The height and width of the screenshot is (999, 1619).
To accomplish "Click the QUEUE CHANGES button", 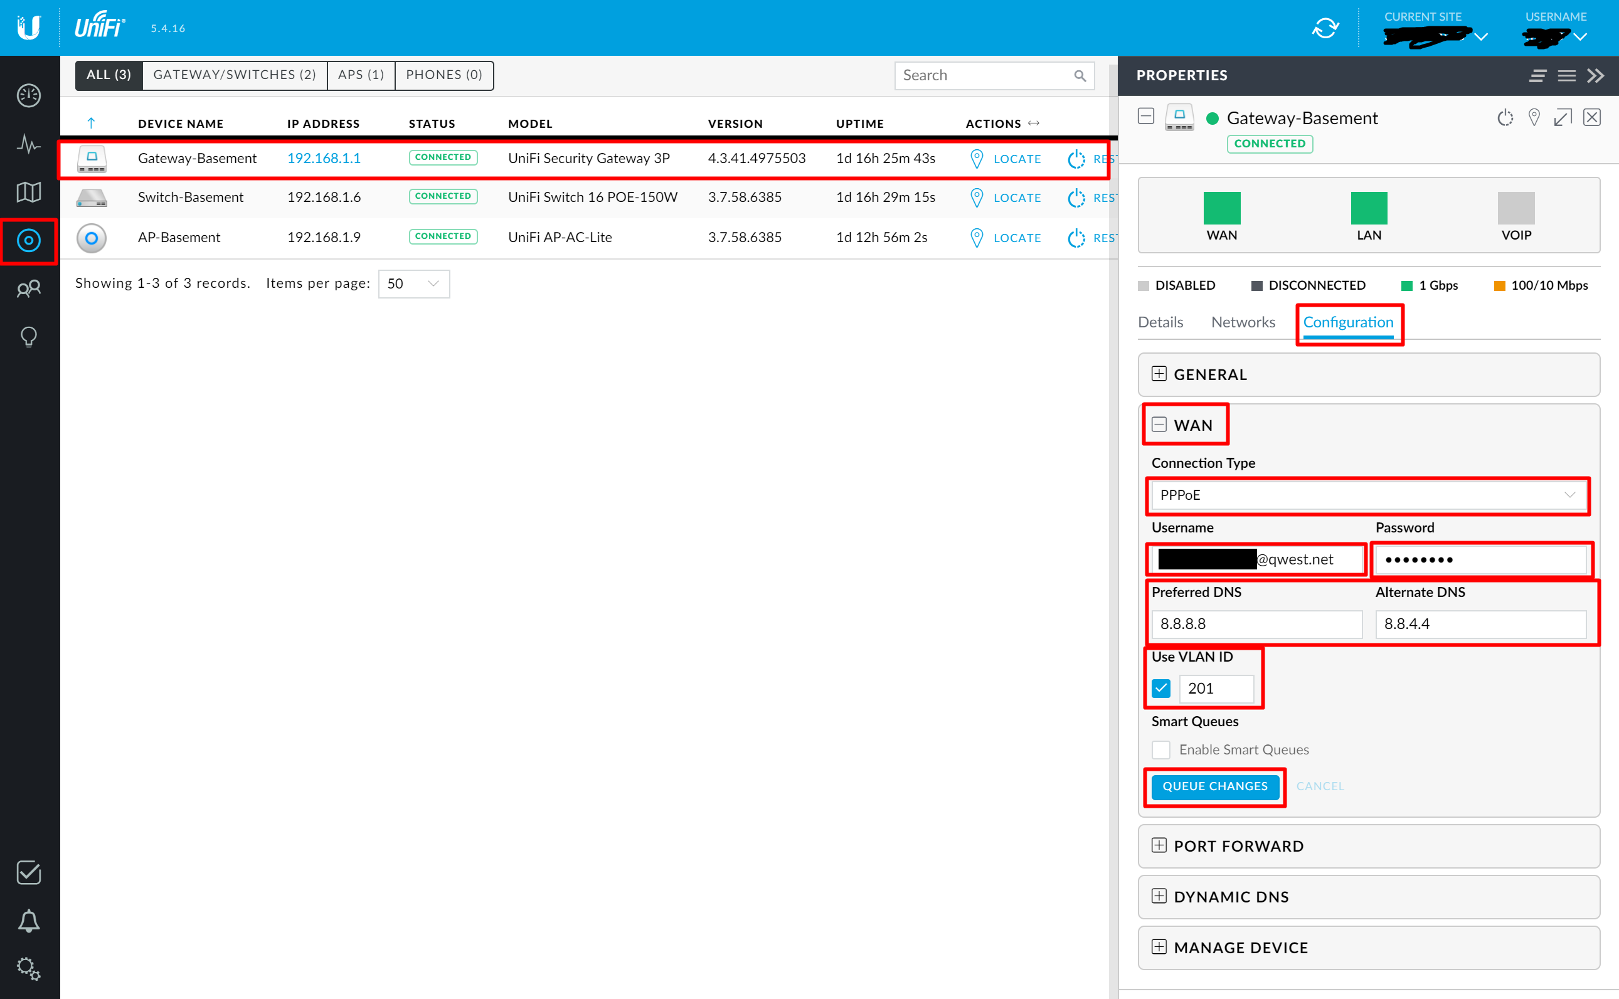I will (x=1215, y=786).
